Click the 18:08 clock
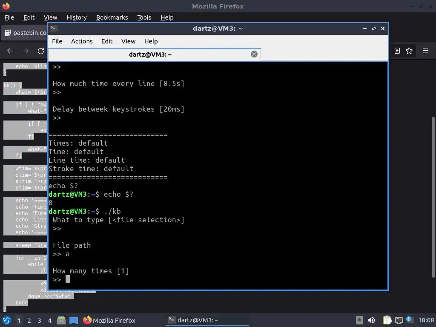 pos(426,320)
